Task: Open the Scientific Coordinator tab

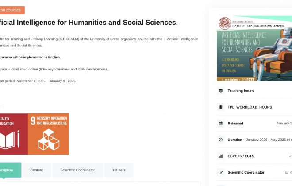Action: pyautogui.click(x=77, y=170)
